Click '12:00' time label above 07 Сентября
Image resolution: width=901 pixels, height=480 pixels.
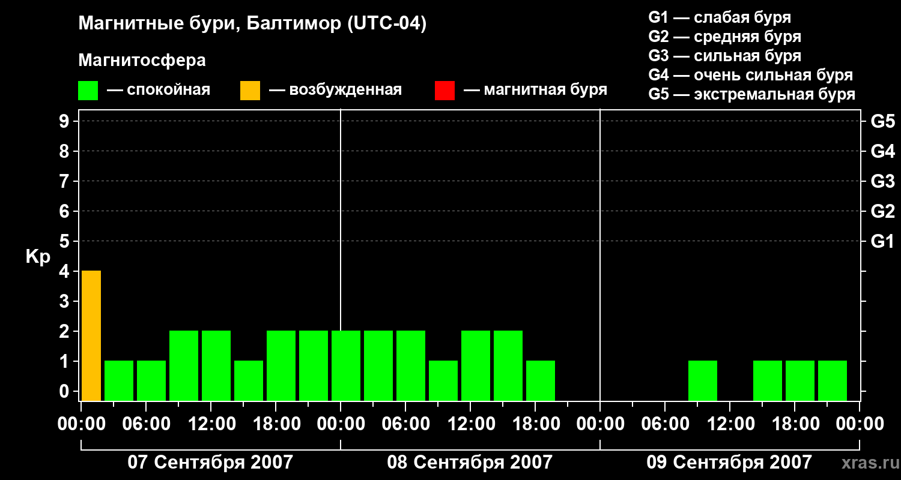211,424
